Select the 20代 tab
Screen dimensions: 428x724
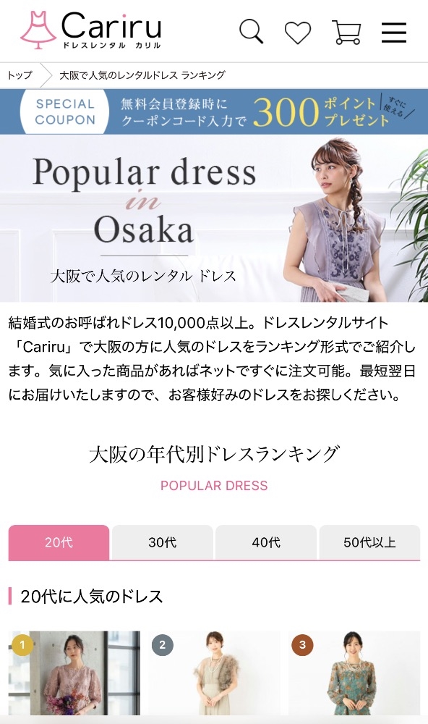(x=59, y=542)
